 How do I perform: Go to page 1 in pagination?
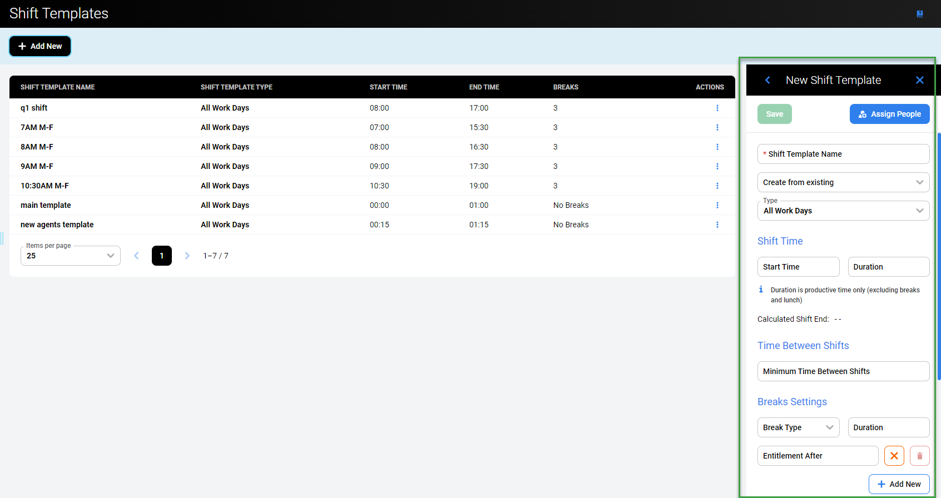pyautogui.click(x=162, y=256)
